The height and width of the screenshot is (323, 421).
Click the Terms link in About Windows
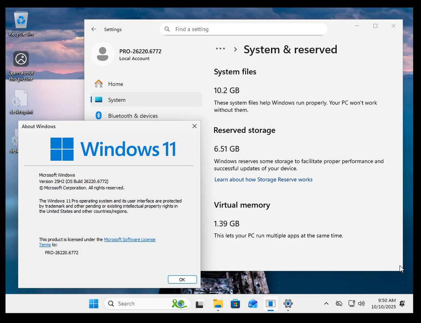pos(45,245)
